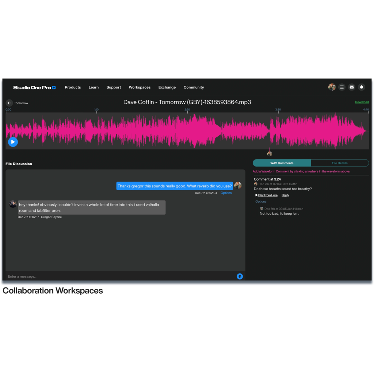Image resolution: width=374 pixels, height=374 pixels.
Task: Open the Workspaces menu
Action: [x=140, y=88]
